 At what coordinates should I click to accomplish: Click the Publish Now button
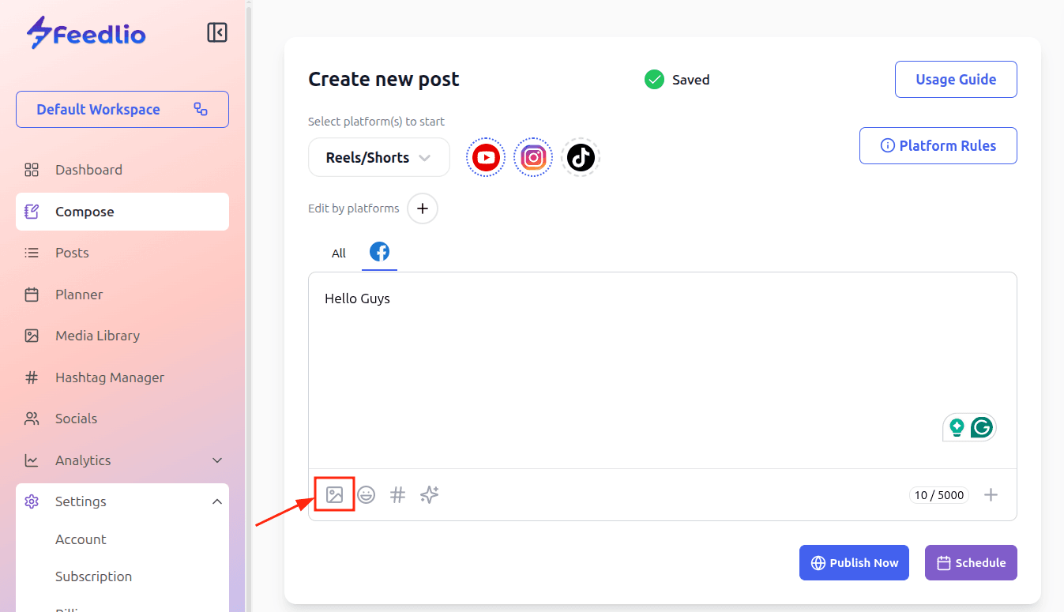pyautogui.click(x=854, y=563)
